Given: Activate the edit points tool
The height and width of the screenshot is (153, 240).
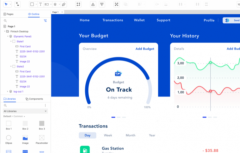Looking at the screenshot, I should [x=78, y=4].
